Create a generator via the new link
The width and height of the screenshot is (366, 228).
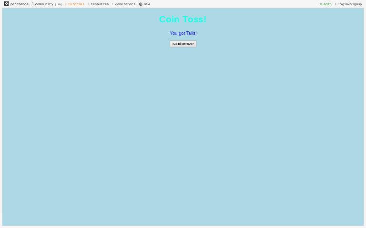pos(147,4)
